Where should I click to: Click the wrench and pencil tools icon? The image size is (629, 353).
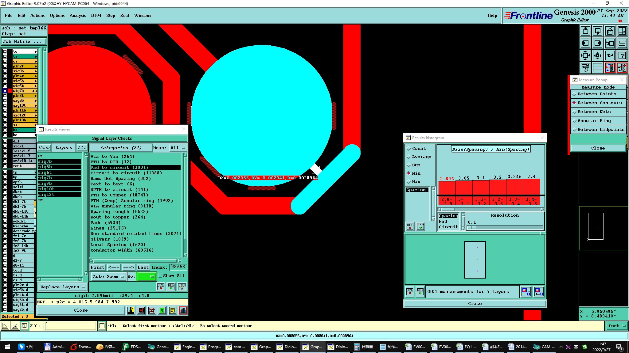[585, 68]
